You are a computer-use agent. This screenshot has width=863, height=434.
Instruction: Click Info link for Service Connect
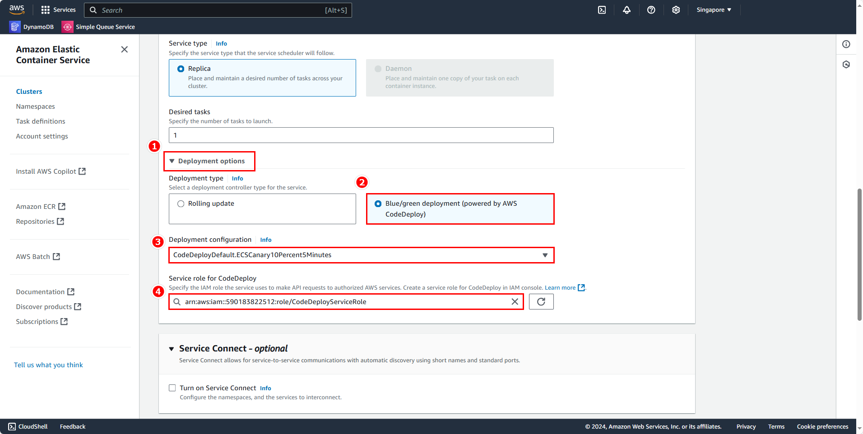[x=265, y=388]
